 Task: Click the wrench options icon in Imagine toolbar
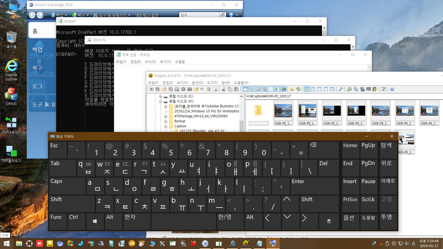point(341,89)
